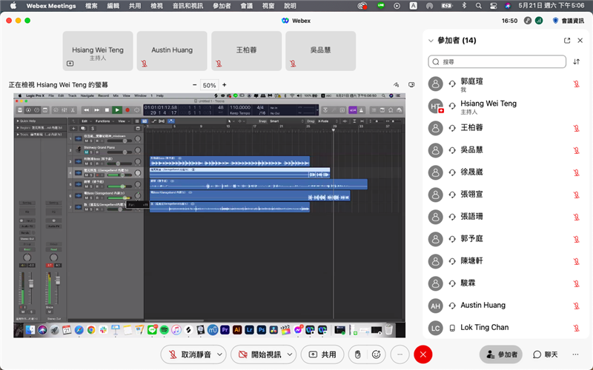This screenshot has width=593, height=370.
Task: Open the 參加者 menu in menu bar
Action: click(221, 5)
